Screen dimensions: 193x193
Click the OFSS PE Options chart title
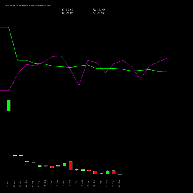(x=27, y=5)
